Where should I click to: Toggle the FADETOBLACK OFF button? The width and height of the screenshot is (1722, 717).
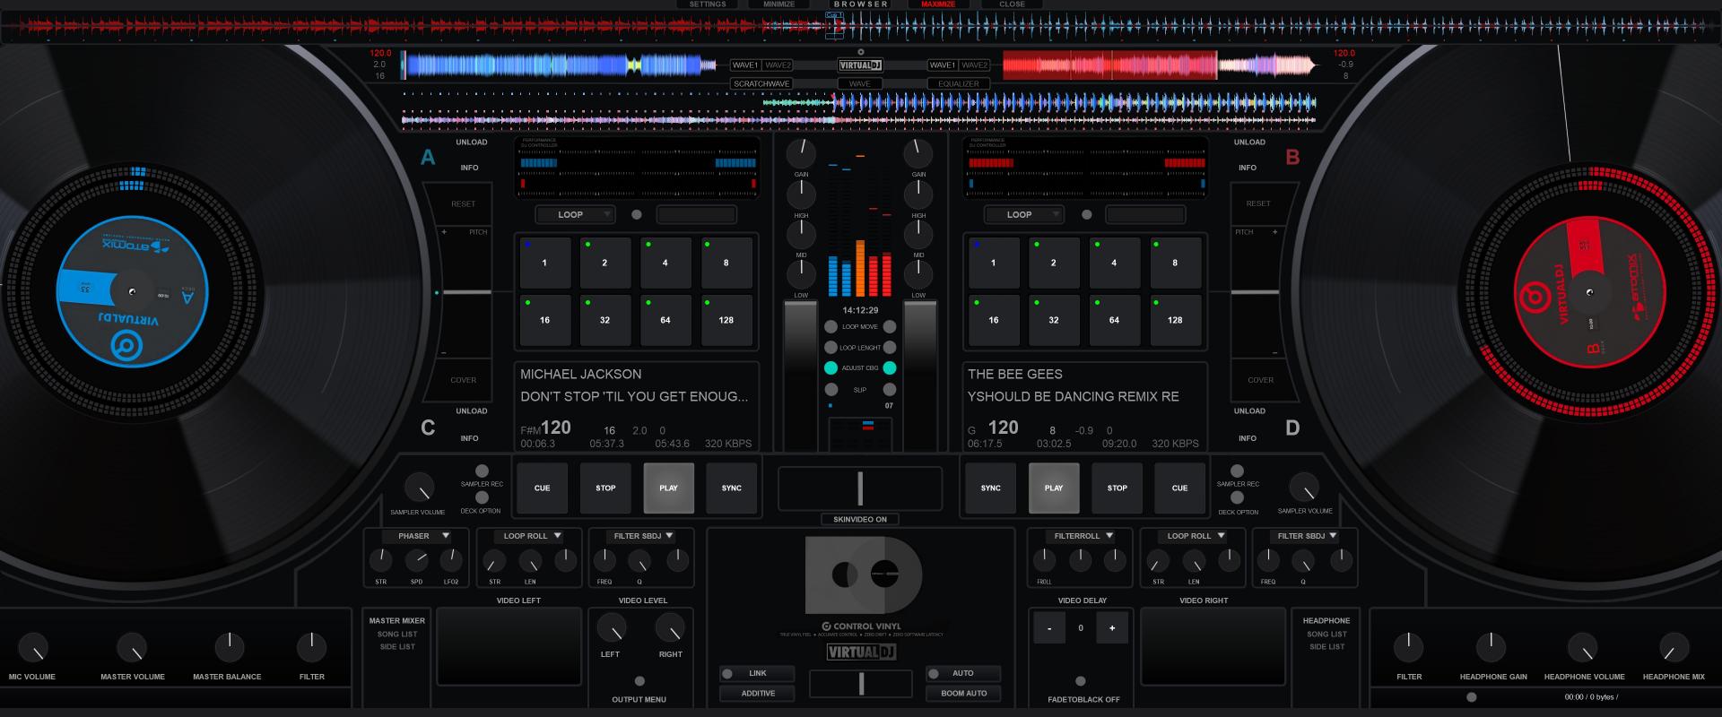[x=1081, y=681]
